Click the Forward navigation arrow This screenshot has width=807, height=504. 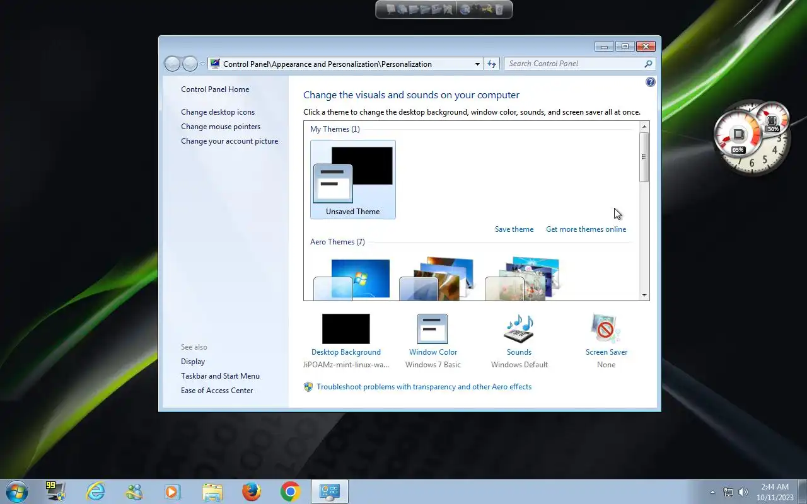190,64
